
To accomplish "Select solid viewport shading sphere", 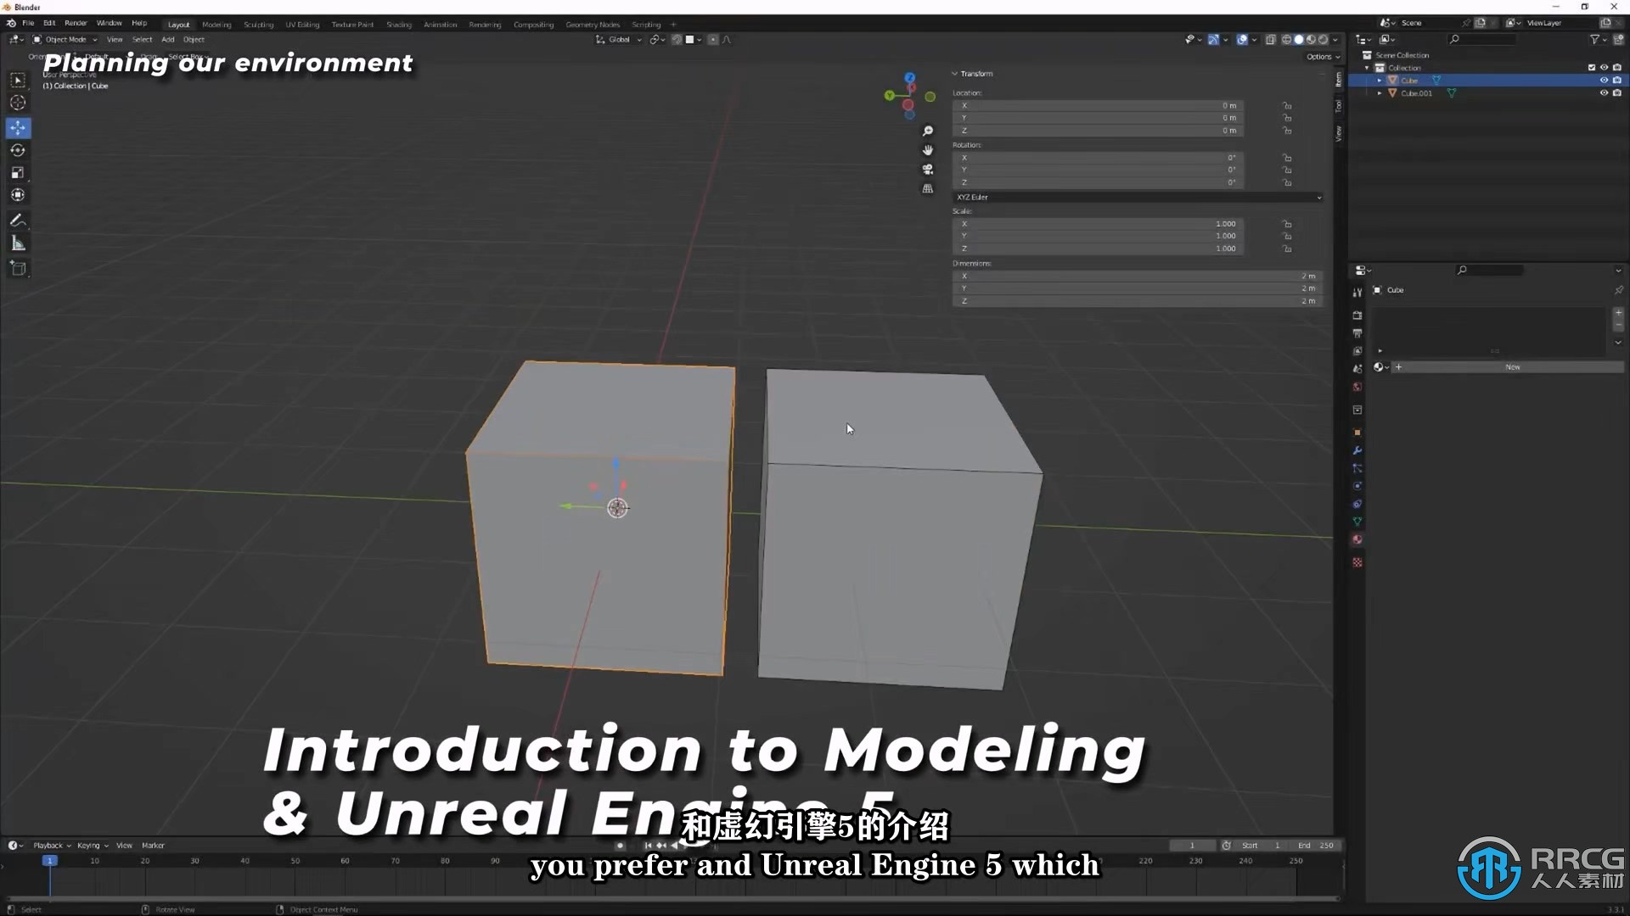I will [x=1298, y=40].
